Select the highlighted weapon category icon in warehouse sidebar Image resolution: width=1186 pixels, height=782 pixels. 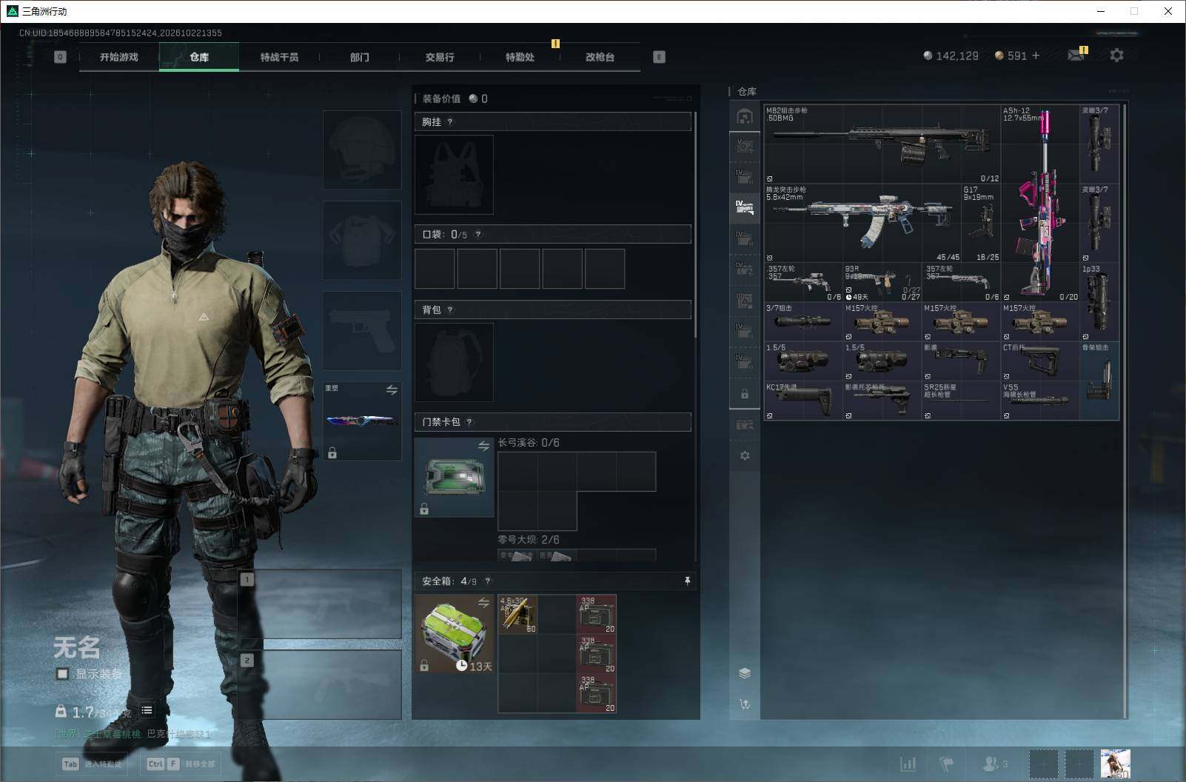pos(745,207)
